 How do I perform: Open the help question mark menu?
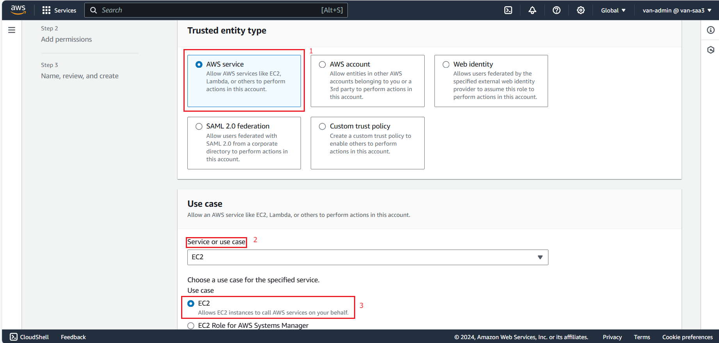tap(557, 10)
